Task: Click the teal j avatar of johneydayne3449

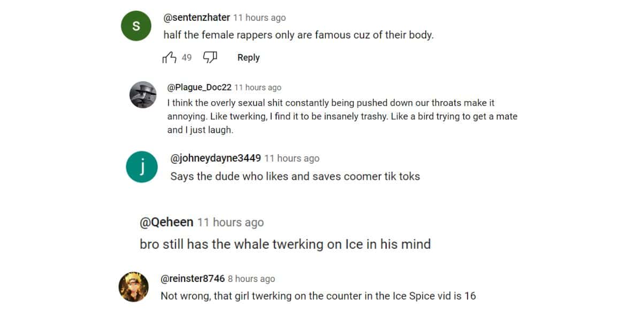Action: point(142,166)
